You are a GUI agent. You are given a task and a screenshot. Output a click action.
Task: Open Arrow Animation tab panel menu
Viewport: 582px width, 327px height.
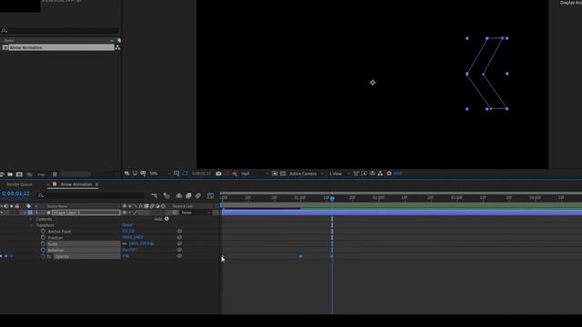(96, 184)
